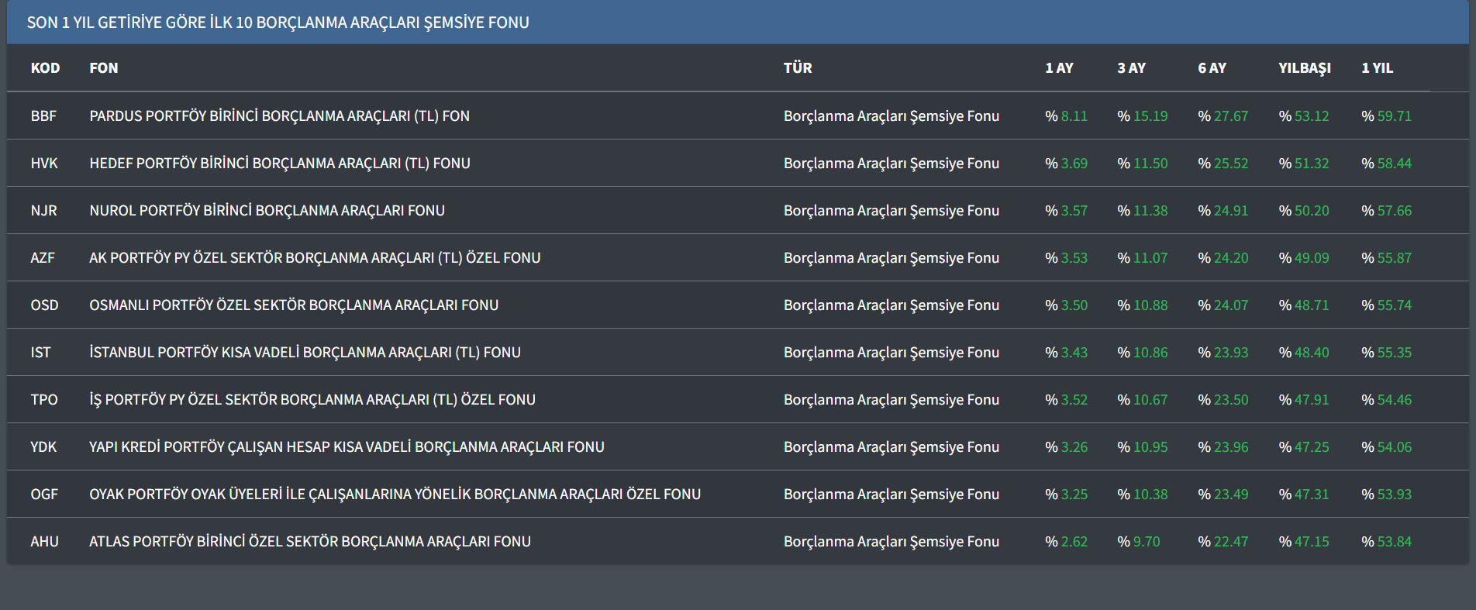This screenshot has height=610, width=1476.
Task: Click İSTANBUL PORTFÖY KISA VADELİ fund
Action: pos(305,353)
